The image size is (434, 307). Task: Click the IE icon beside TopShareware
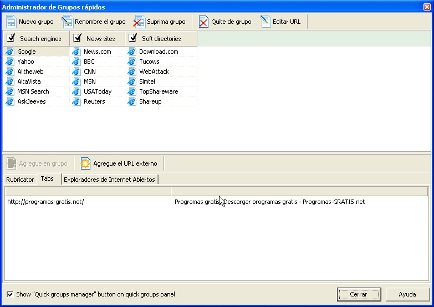point(132,91)
